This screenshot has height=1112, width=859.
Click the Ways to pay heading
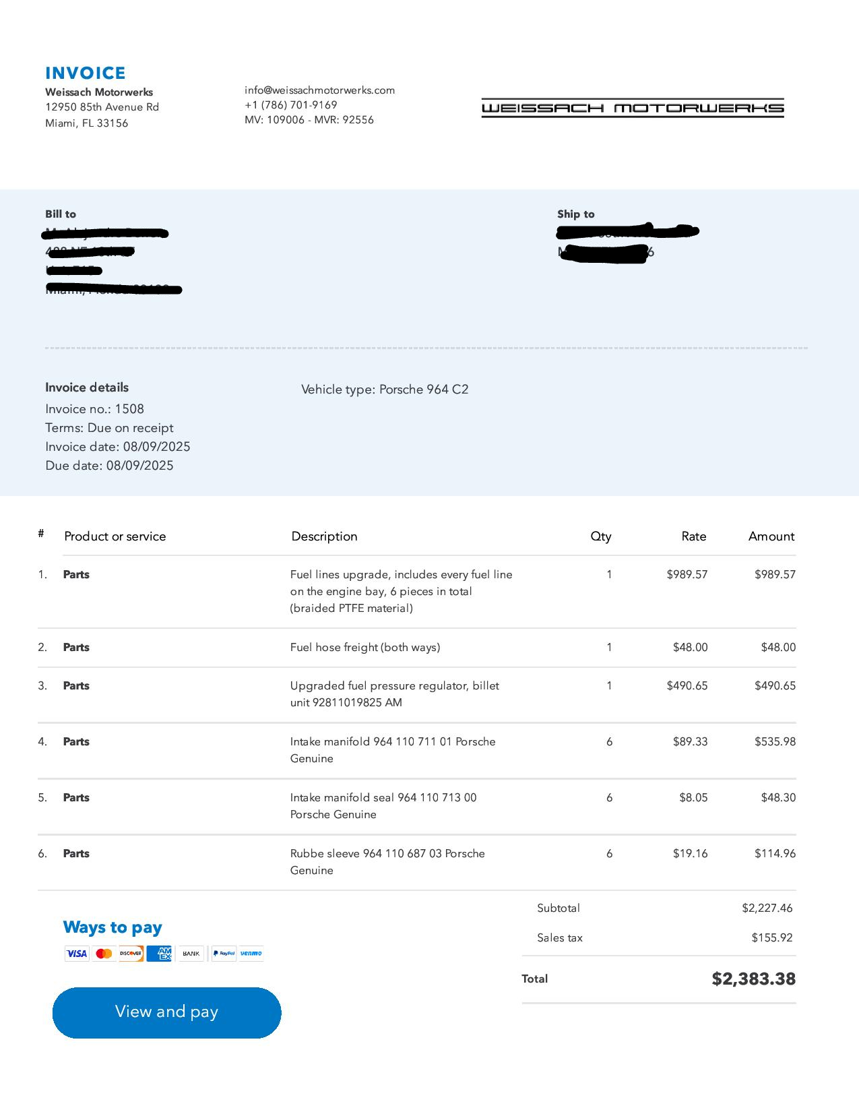pyautogui.click(x=113, y=927)
